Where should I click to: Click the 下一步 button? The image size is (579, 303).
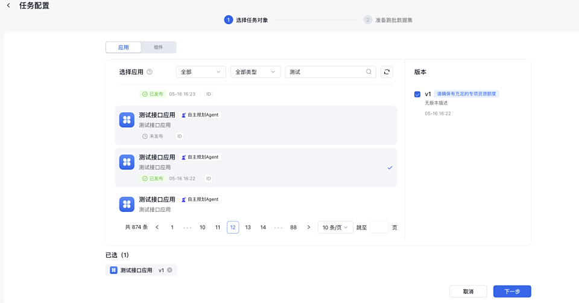coord(511,292)
